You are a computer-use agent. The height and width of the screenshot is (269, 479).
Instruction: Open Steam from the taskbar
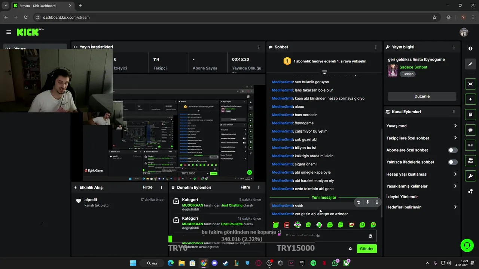225,263
